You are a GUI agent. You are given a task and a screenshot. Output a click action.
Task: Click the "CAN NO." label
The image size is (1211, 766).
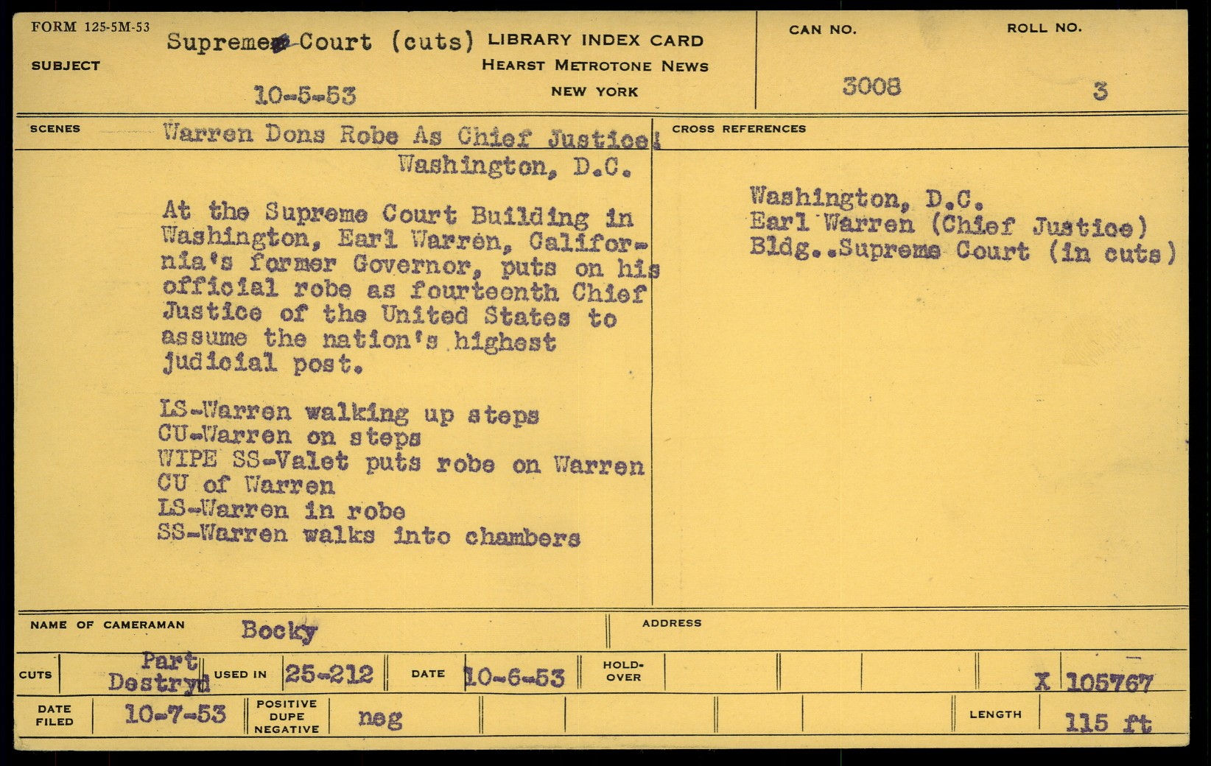pyautogui.click(x=823, y=29)
